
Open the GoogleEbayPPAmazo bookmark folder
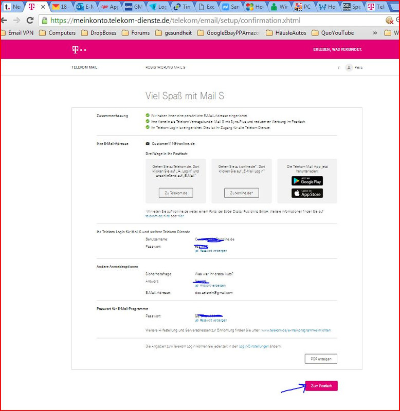pyautogui.click(x=228, y=33)
